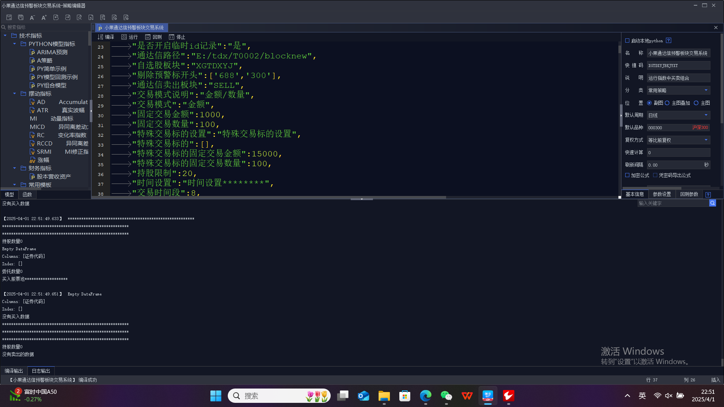The image size is (724, 407).
Task: Click the blue help icon beside 启动本地python
Action: [669, 40]
